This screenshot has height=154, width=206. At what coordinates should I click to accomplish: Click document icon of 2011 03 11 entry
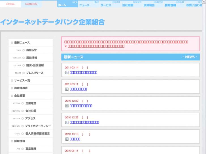coord(67,89)
